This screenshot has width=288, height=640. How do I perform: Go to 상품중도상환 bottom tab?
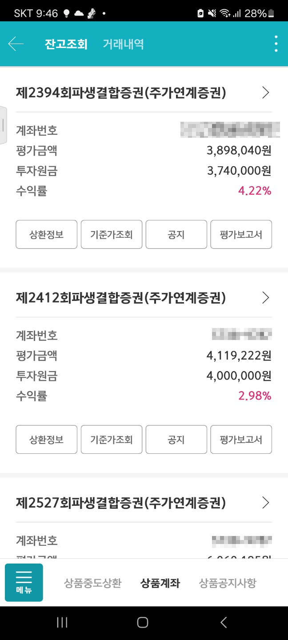click(92, 583)
